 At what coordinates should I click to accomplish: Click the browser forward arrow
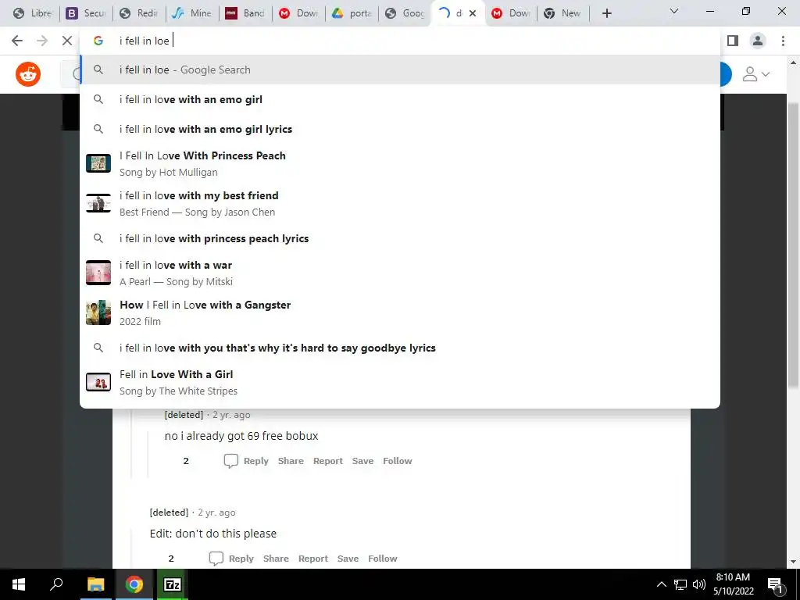click(x=42, y=41)
